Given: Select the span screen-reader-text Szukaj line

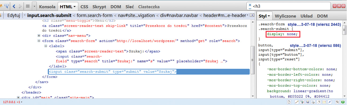Looking at the screenshot, I should pyautogui.click(x=108, y=51).
